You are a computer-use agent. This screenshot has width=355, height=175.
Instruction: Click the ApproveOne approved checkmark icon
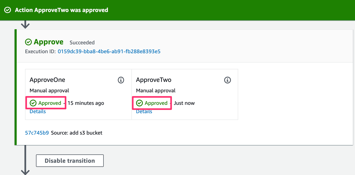click(x=33, y=103)
